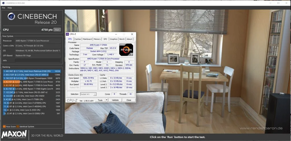Click the Level 3 cache 2 x 16 MBytes
The height and width of the screenshot is (141, 291).
point(116,87)
